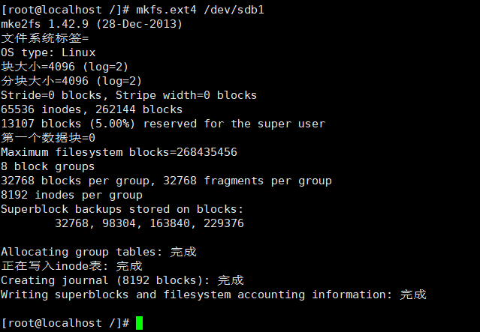Screen dimensions: 480x332
Task: Click the green terminal cursor block
Action: pyautogui.click(x=139, y=323)
